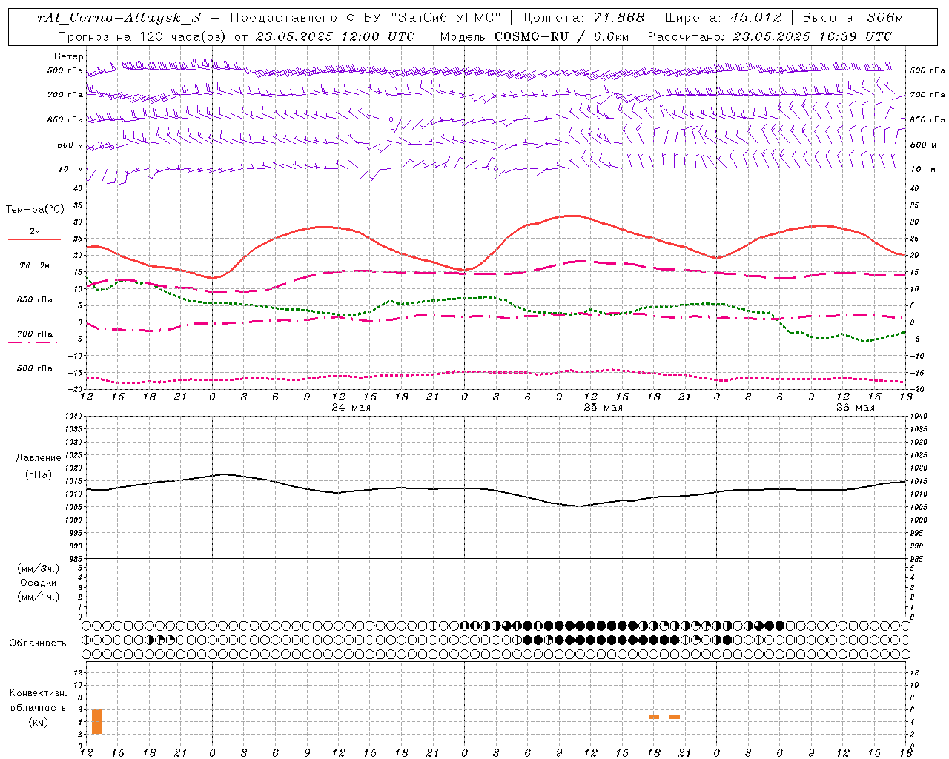Click the '(мм/3ч.)' precipitation unit label
The width and height of the screenshot is (949, 759).
tap(39, 569)
